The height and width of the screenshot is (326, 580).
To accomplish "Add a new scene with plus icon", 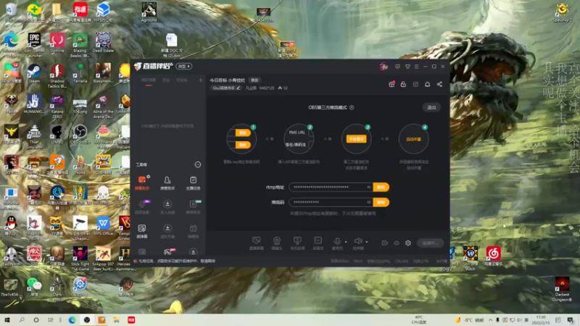I will 201,80.
